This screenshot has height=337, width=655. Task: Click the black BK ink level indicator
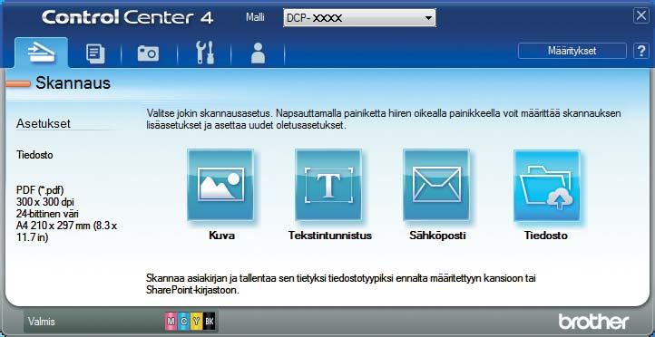pyautogui.click(x=210, y=322)
